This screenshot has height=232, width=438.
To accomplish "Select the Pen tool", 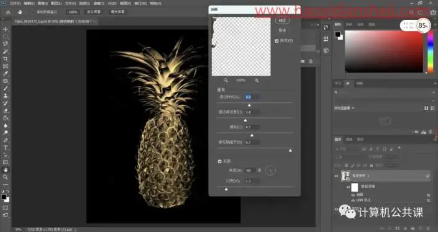I will tap(6, 140).
